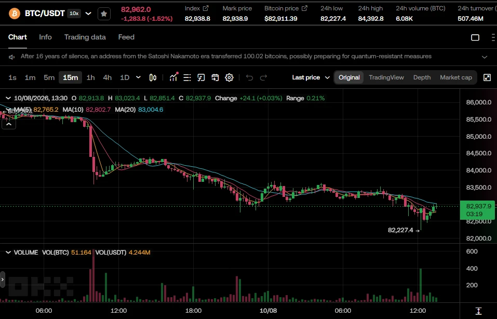Select the 1s timeframe
The image size is (497, 319).
12,77
